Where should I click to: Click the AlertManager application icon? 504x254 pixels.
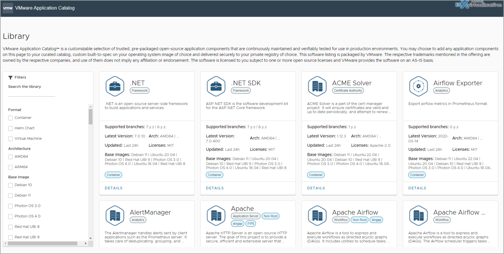coord(115,215)
